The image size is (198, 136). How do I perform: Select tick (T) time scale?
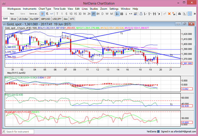57,14
